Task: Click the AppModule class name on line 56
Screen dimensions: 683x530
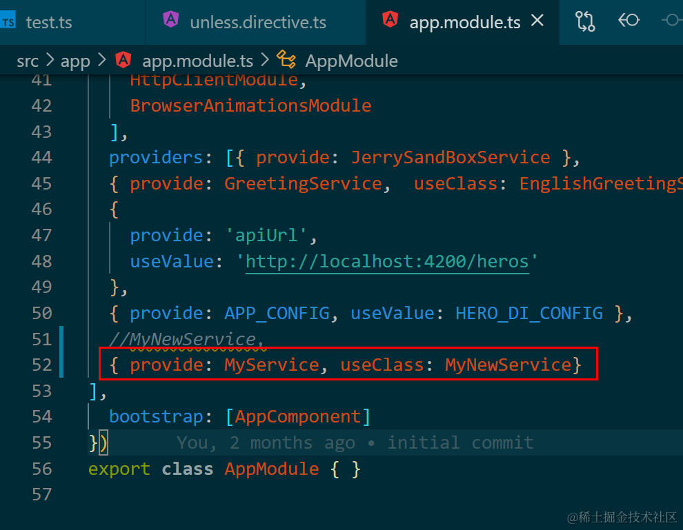Action: pos(272,469)
